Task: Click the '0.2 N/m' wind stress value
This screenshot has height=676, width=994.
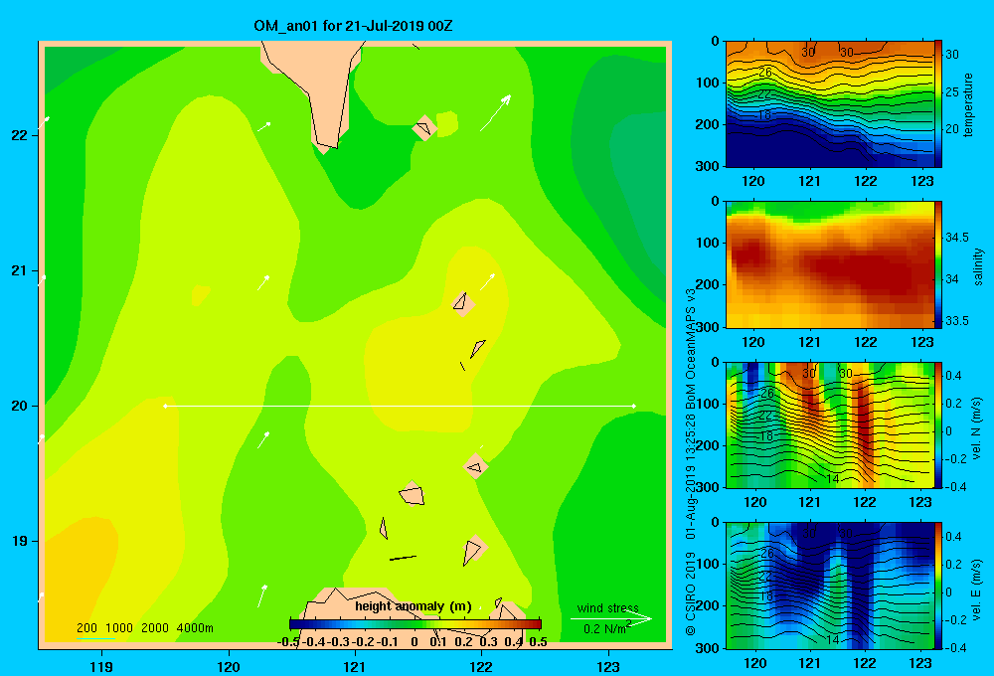Action: [606, 628]
